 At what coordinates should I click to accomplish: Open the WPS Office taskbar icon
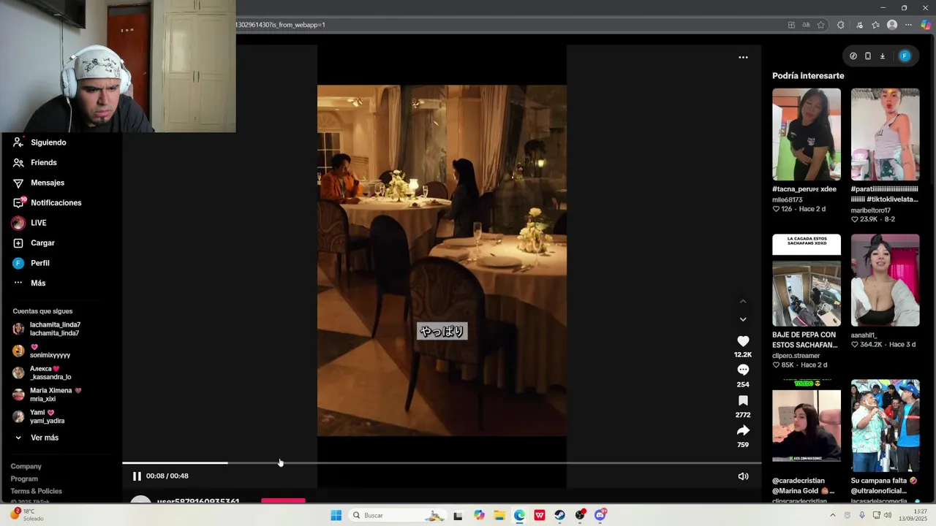tap(540, 515)
